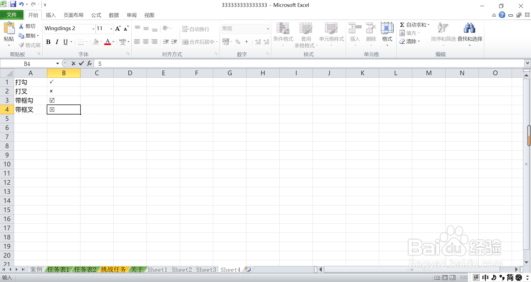Viewport: 531px width, 282px height.
Task: Select the 挑战任务 worksheet tab
Action: (113, 270)
